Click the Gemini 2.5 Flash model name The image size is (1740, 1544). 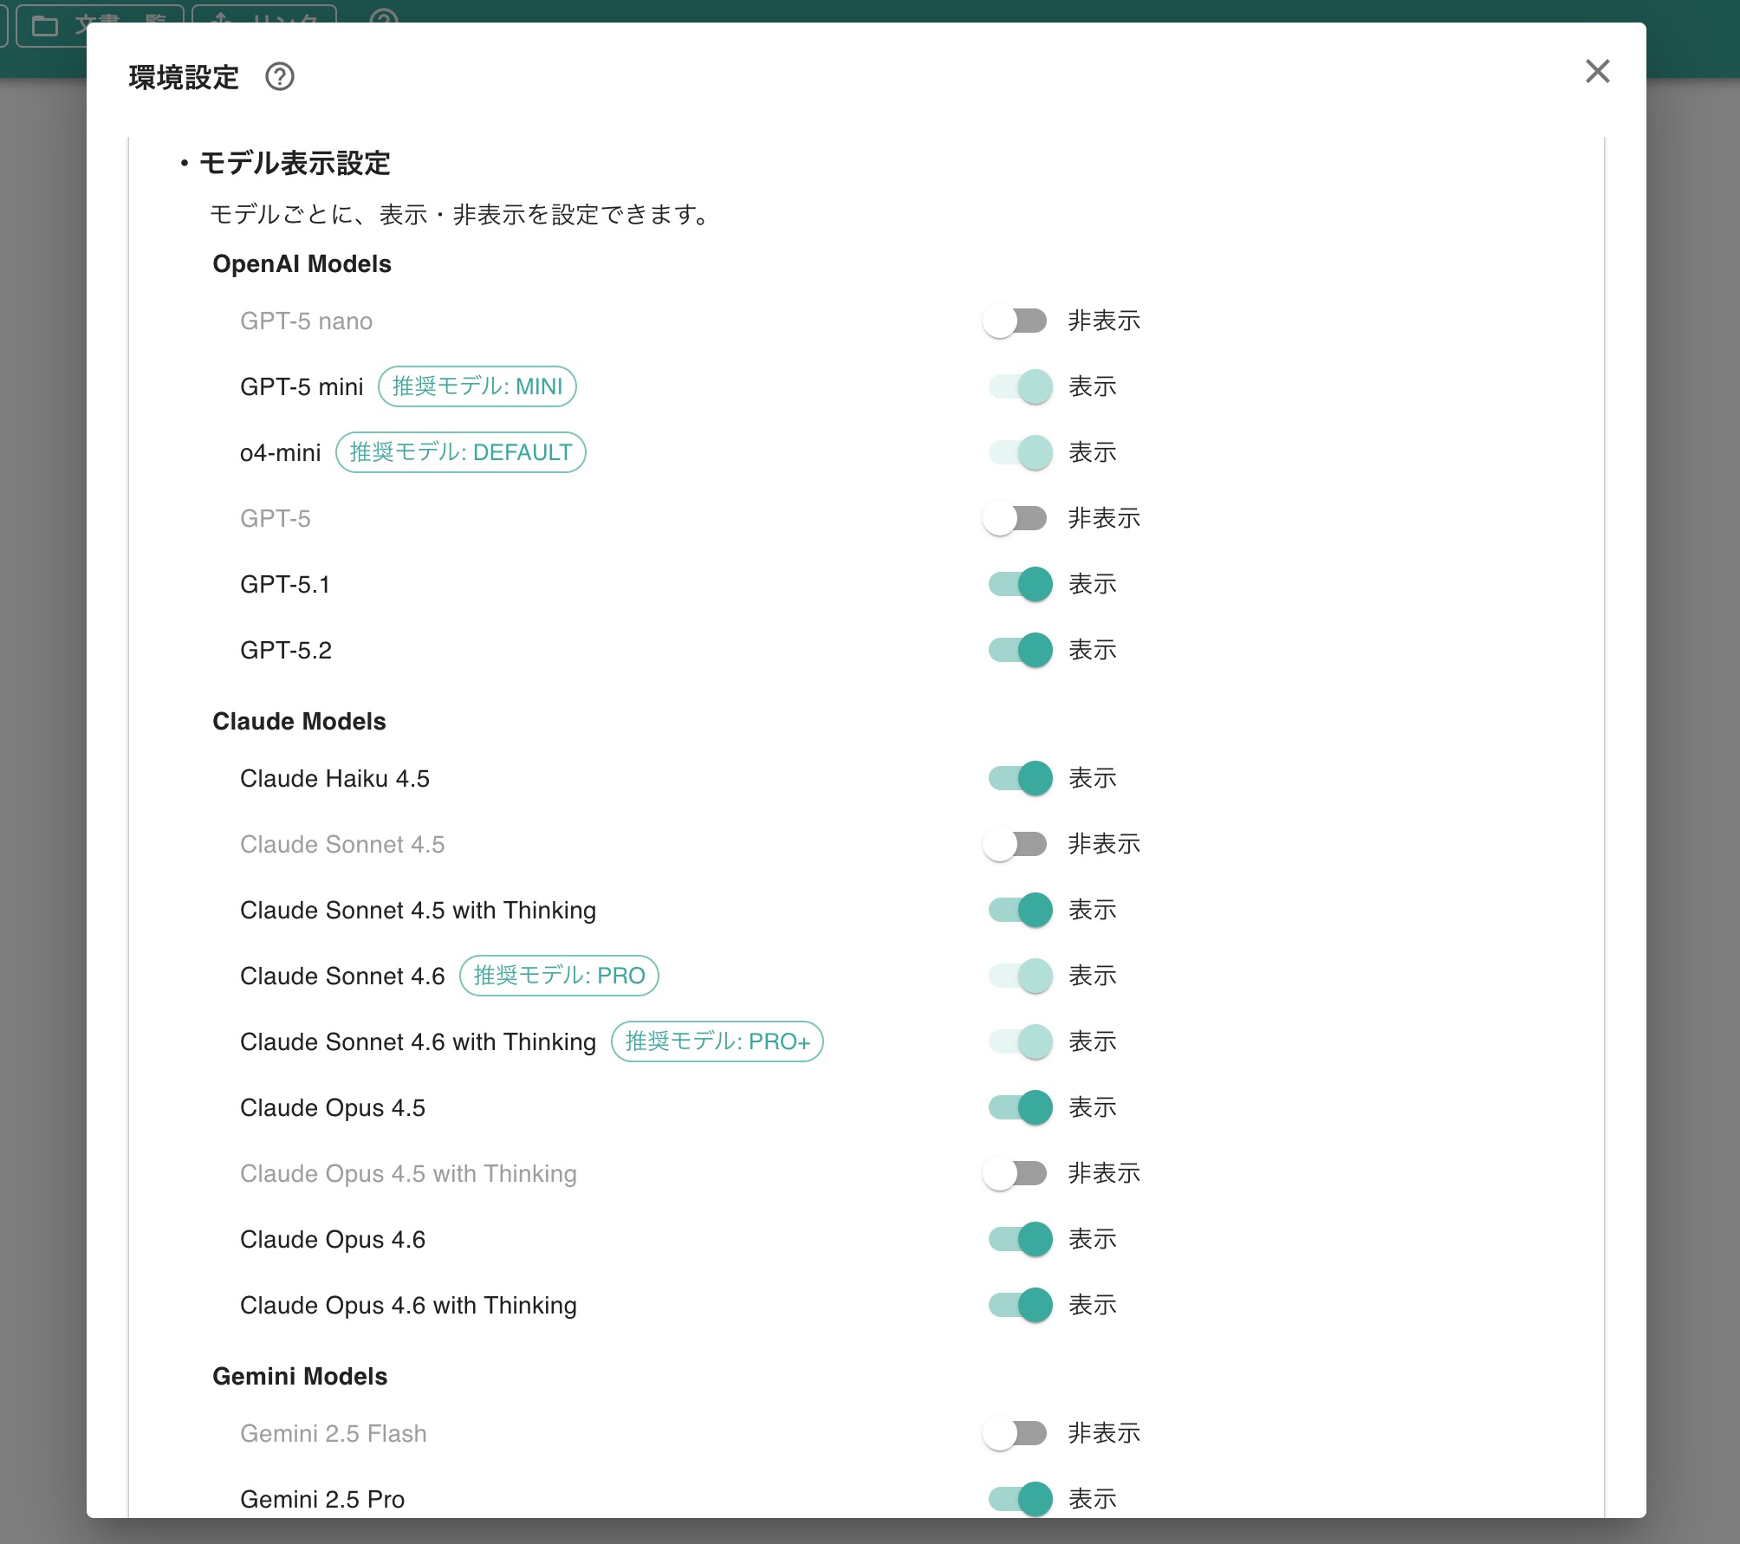tap(334, 1434)
